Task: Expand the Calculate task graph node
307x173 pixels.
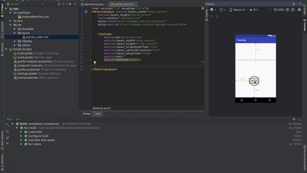Action: [x=21, y=140]
